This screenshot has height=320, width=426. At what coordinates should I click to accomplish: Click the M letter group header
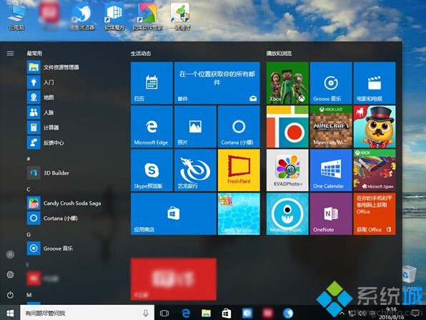tap(29, 295)
